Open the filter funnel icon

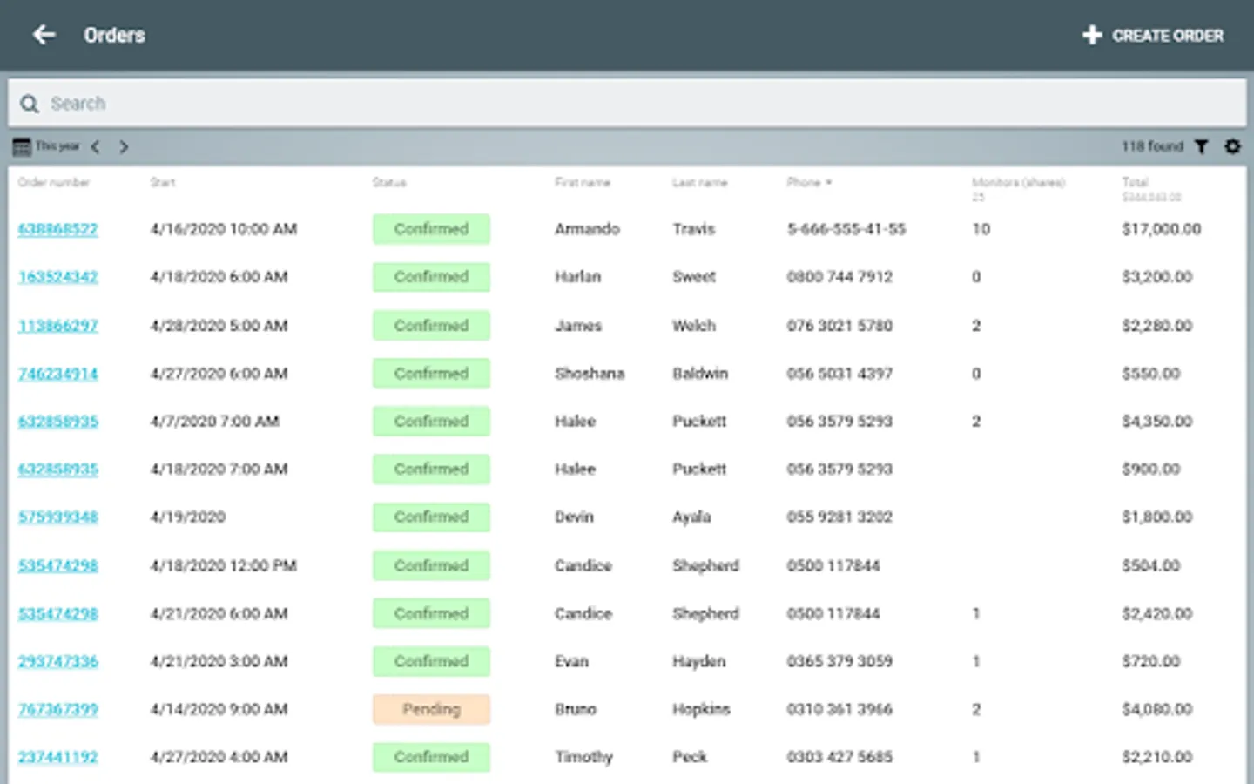coord(1202,146)
